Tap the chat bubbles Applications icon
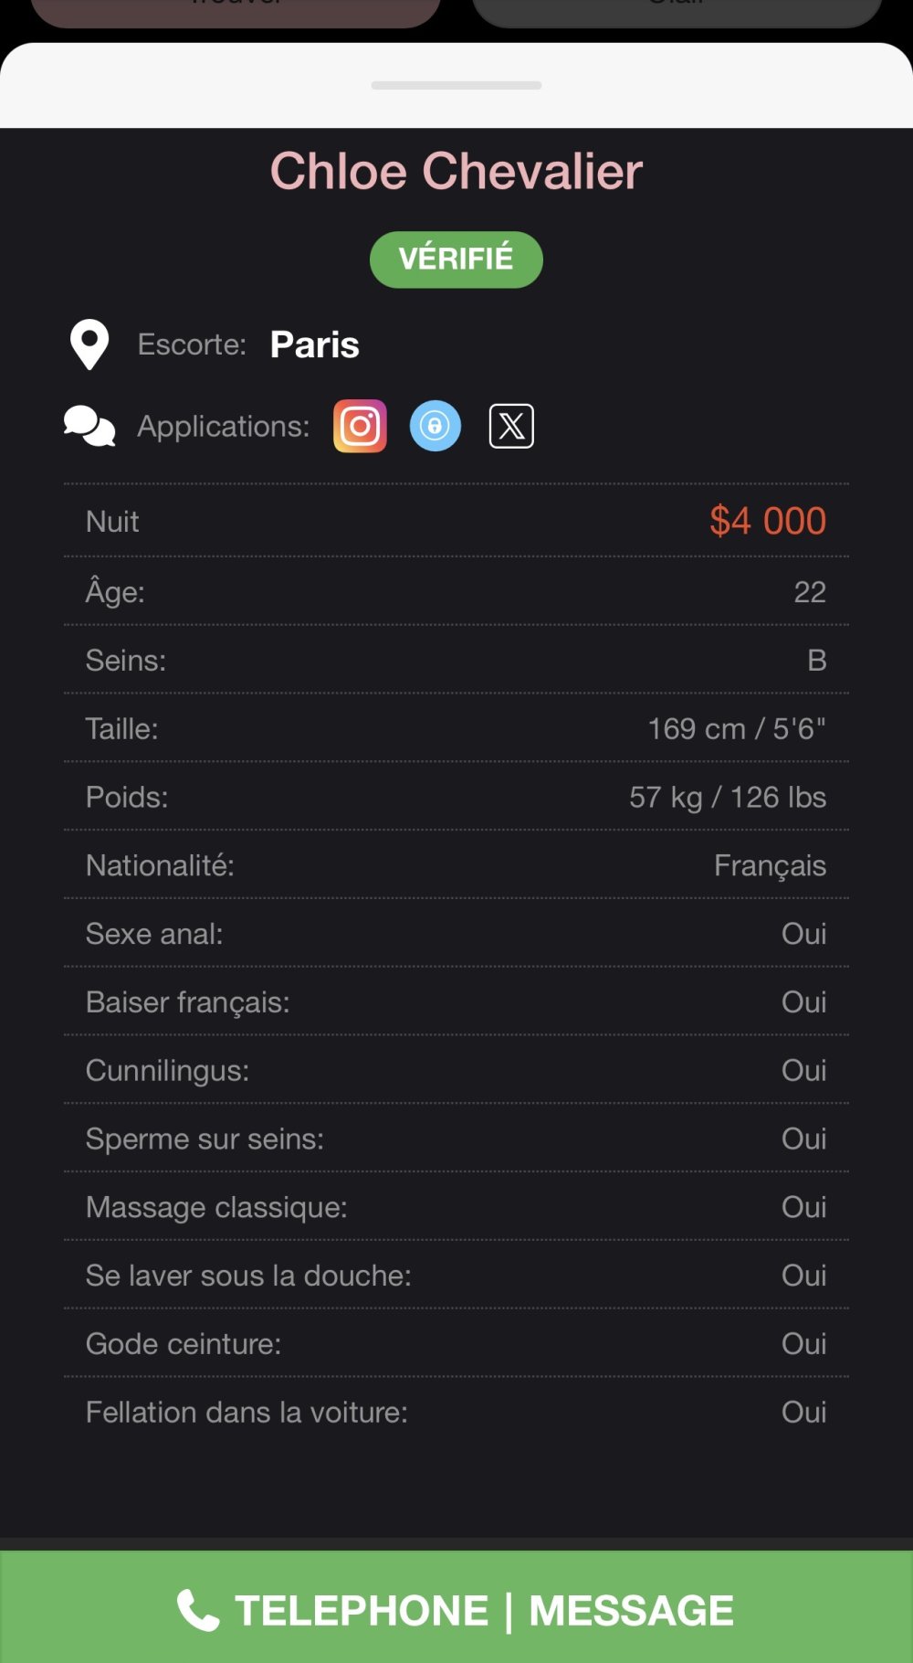 (x=89, y=426)
